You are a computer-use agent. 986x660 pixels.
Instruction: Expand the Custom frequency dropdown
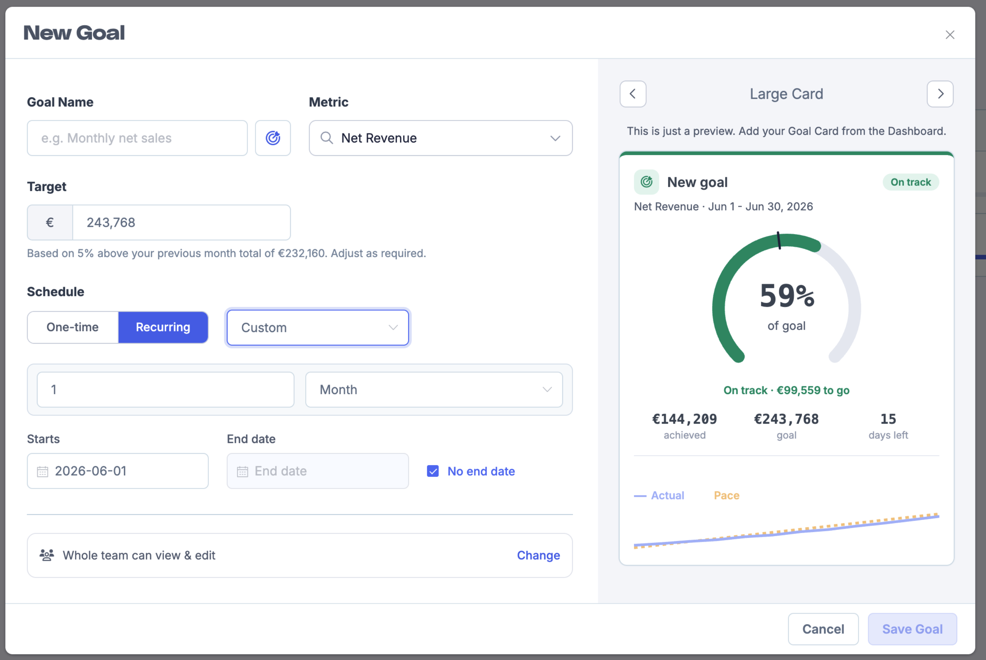318,328
